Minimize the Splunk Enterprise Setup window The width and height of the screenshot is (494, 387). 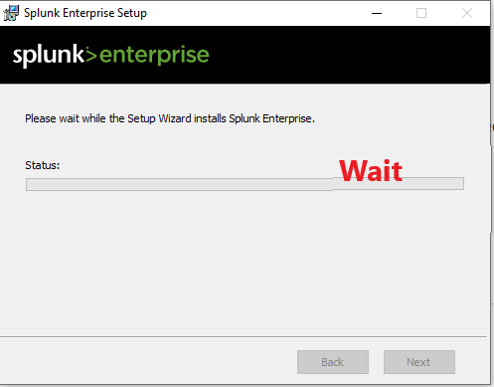(377, 13)
